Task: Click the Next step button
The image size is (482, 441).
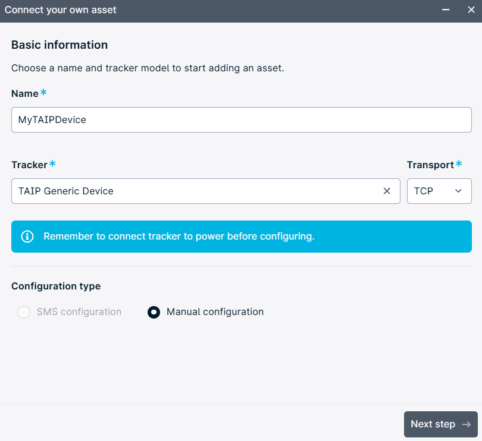Action: point(441,424)
